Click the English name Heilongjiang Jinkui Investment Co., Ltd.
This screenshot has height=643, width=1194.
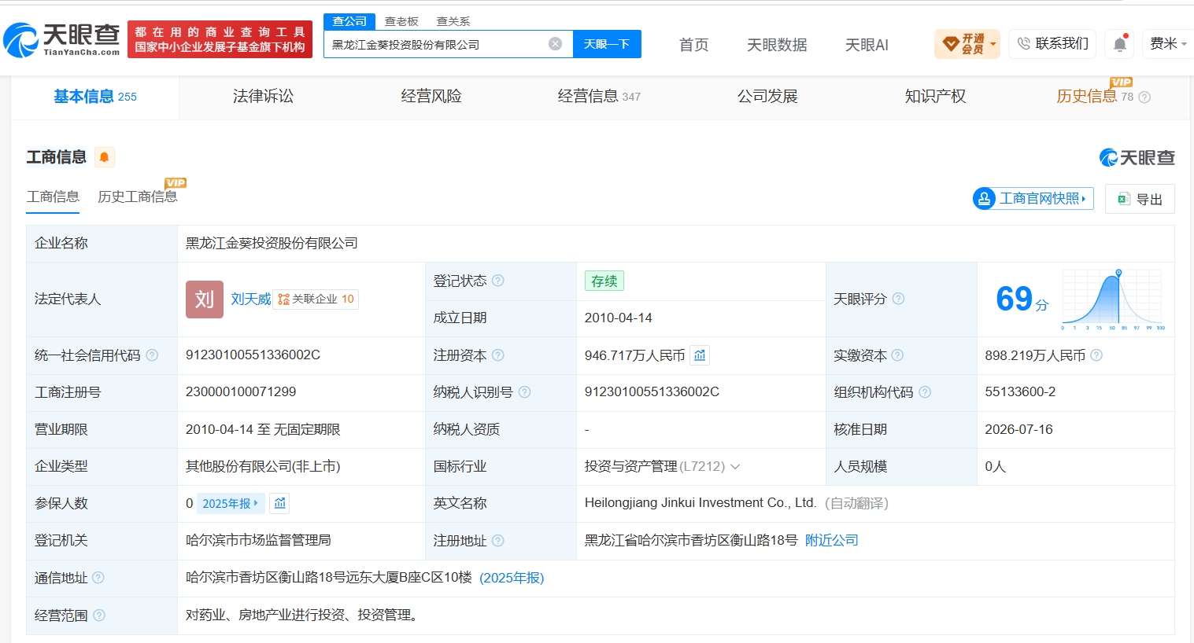(x=700, y=503)
